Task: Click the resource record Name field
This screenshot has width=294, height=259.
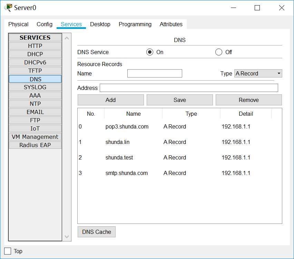Action: tap(155, 73)
